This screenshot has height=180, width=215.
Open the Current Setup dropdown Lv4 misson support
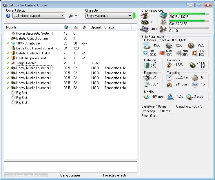click(x=39, y=16)
